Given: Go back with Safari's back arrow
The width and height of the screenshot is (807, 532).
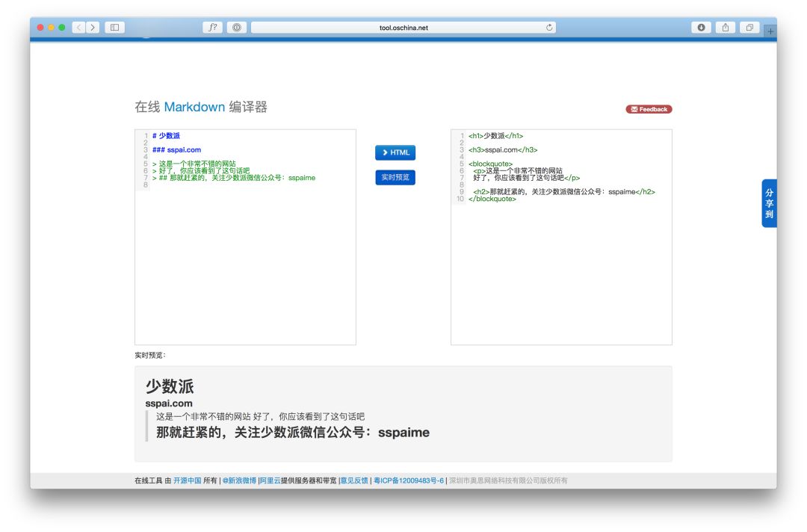Looking at the screenshot, I should click(x=78, y=27).
